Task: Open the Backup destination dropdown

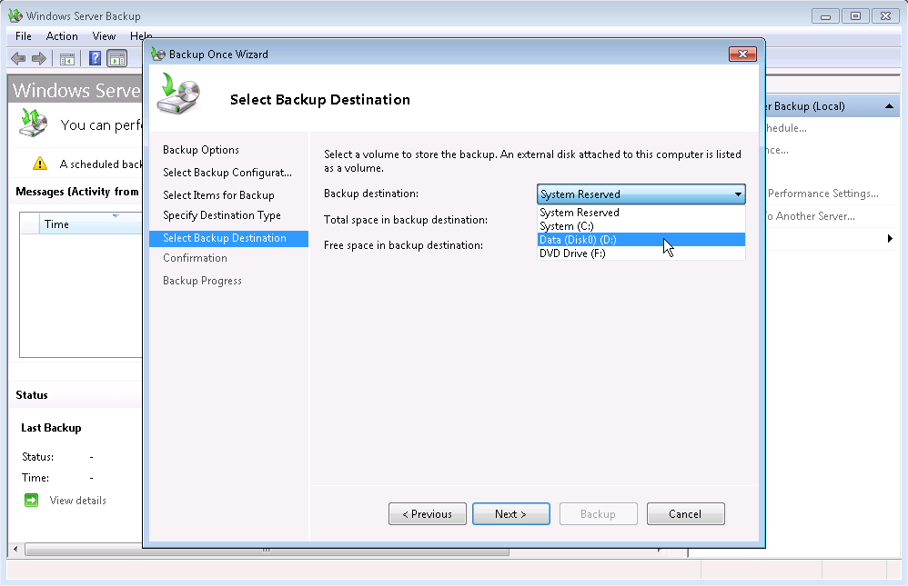Action: [738, 194]
